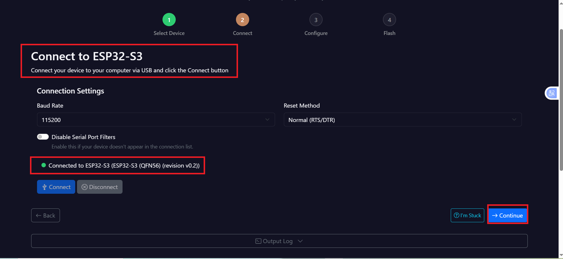Click the step 4 Flash circle
The width and height of the screenshot is (563, 259).
[389, 20]
